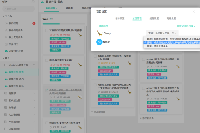Check the Andorid端 工作台-我参与的任务 checkbox

144,88
